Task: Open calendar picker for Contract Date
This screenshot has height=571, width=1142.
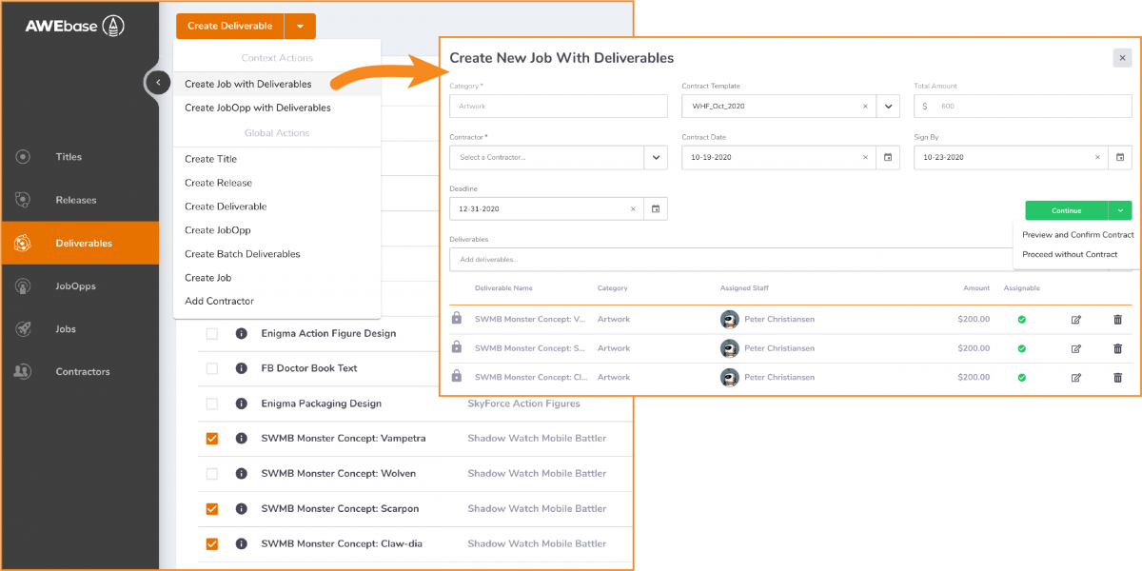Action: (x=887, y=157)
